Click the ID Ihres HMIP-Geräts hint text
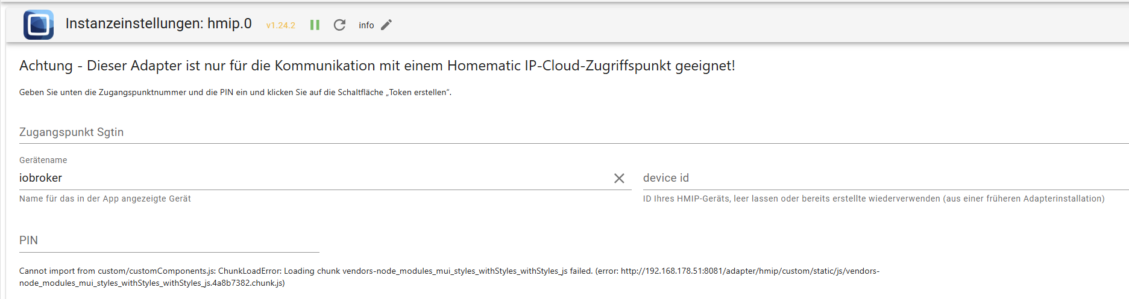 tap(873, 199)
